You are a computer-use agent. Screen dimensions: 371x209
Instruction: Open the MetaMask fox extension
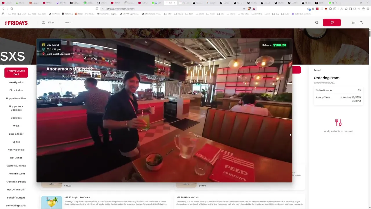coord(326,9)
